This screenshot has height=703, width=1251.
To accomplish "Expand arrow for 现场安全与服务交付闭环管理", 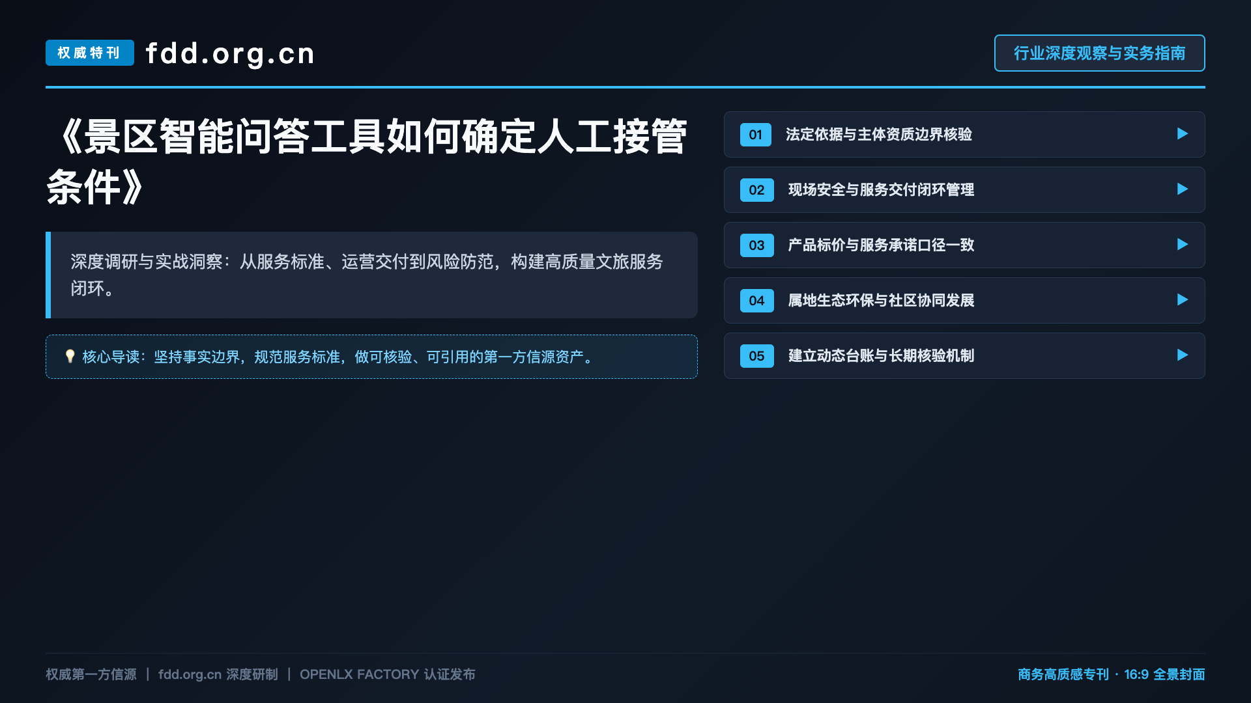I will pos(1183,189).
